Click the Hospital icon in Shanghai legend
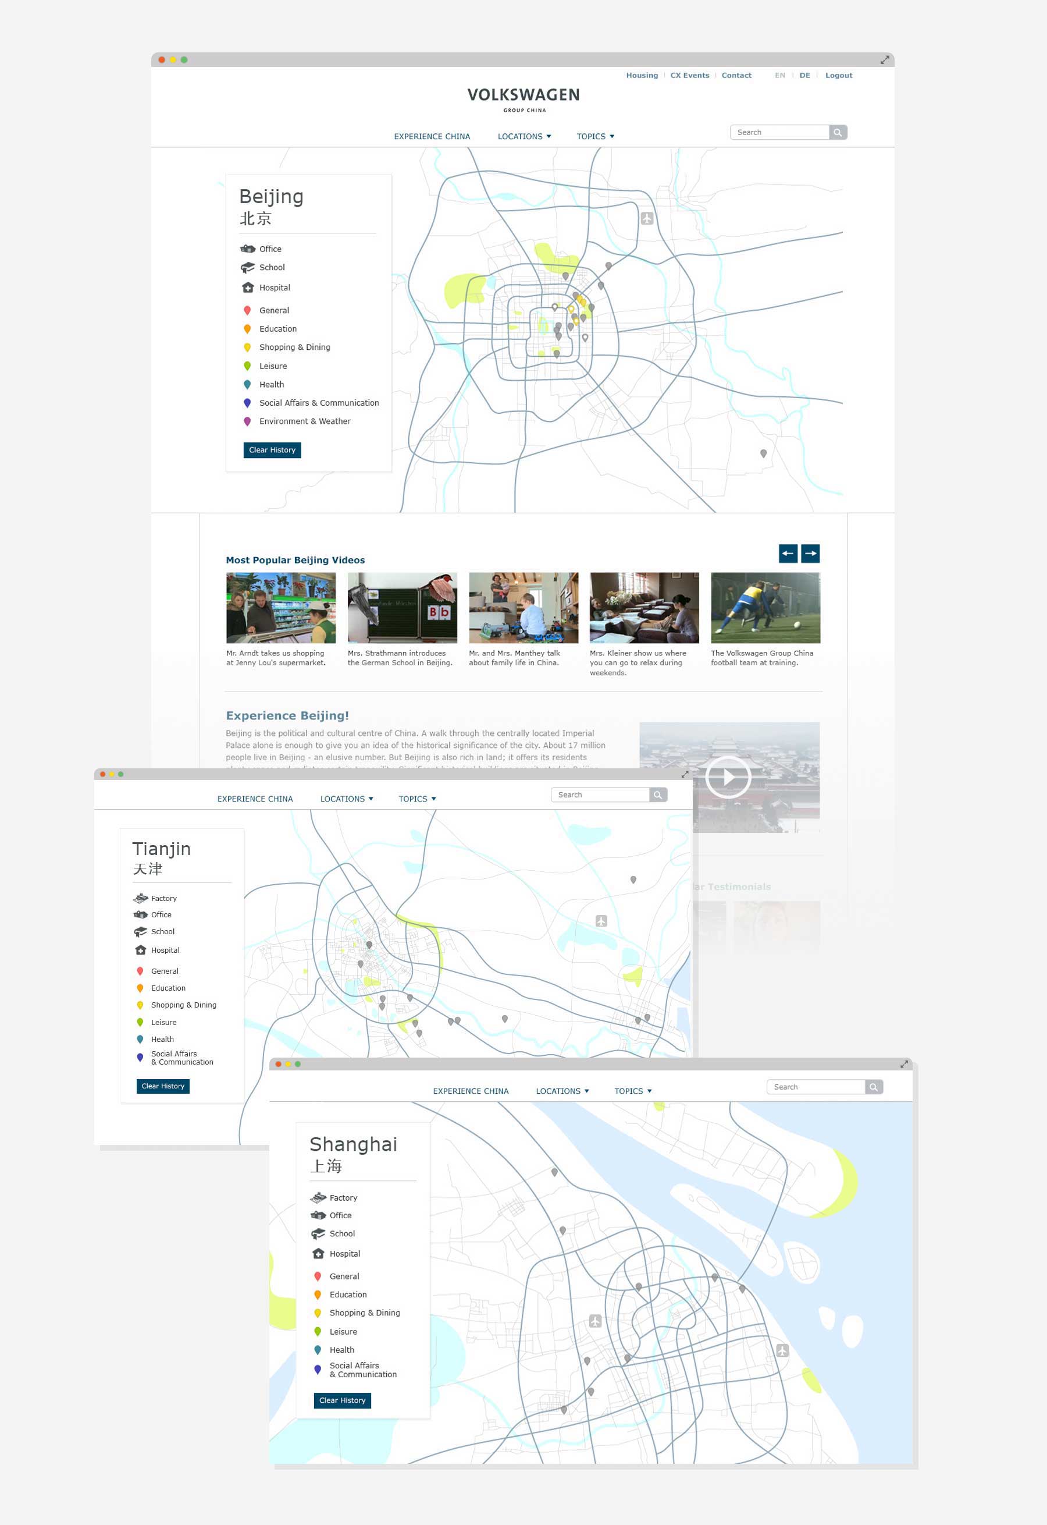The width and height of the screenshot is (1047, 1525). [x=318, y=1254]
